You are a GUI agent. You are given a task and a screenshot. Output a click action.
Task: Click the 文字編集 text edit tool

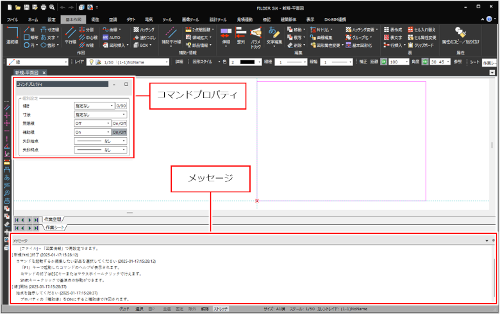click(274, 36)
